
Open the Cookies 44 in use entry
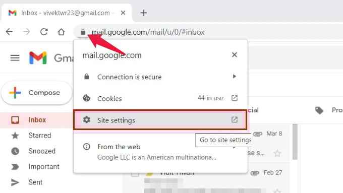pyautogui.click(x=160, y=98)
